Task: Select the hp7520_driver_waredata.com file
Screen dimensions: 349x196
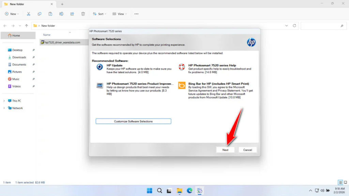Action: pyautogui.click(x=63, y=42)
